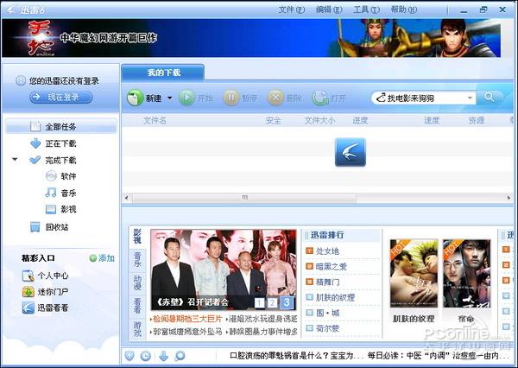Click the 《赤壁》召开记者会 slide image
Screen dimensions: 518x368
pyautogui.click(x=224, y=270)
